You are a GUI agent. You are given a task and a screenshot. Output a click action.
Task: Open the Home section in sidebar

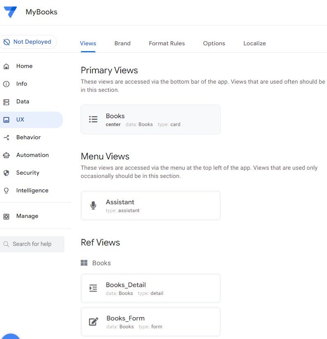coord(24,66)
